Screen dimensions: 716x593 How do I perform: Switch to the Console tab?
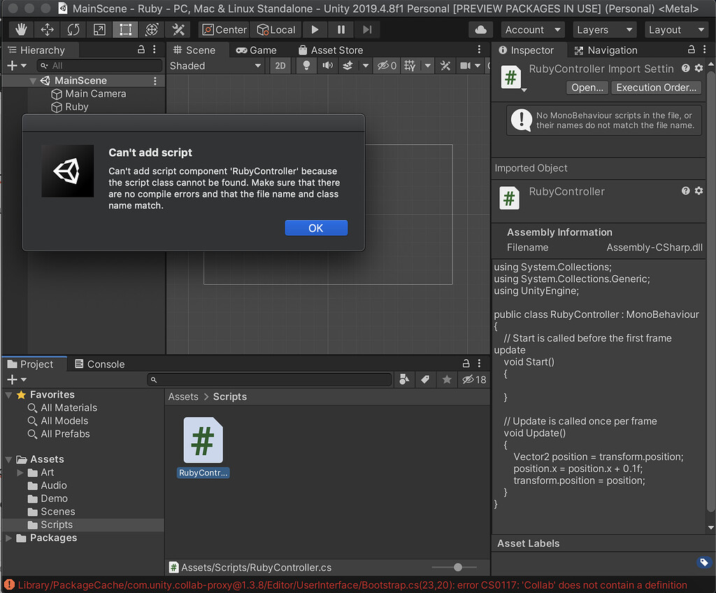(98, 364)
